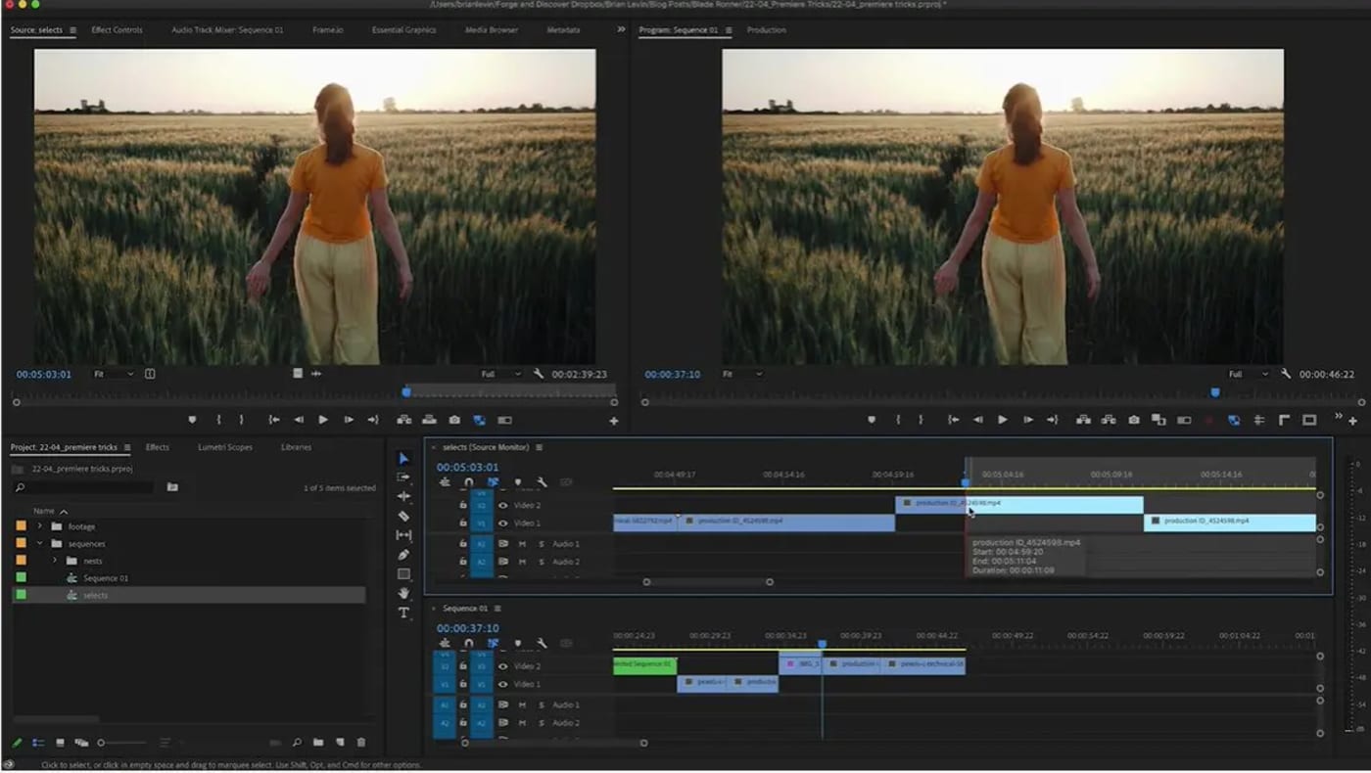Select the Razor tool in the tools panel
This screenshot has height=773, width=1371.
point(403,516)
